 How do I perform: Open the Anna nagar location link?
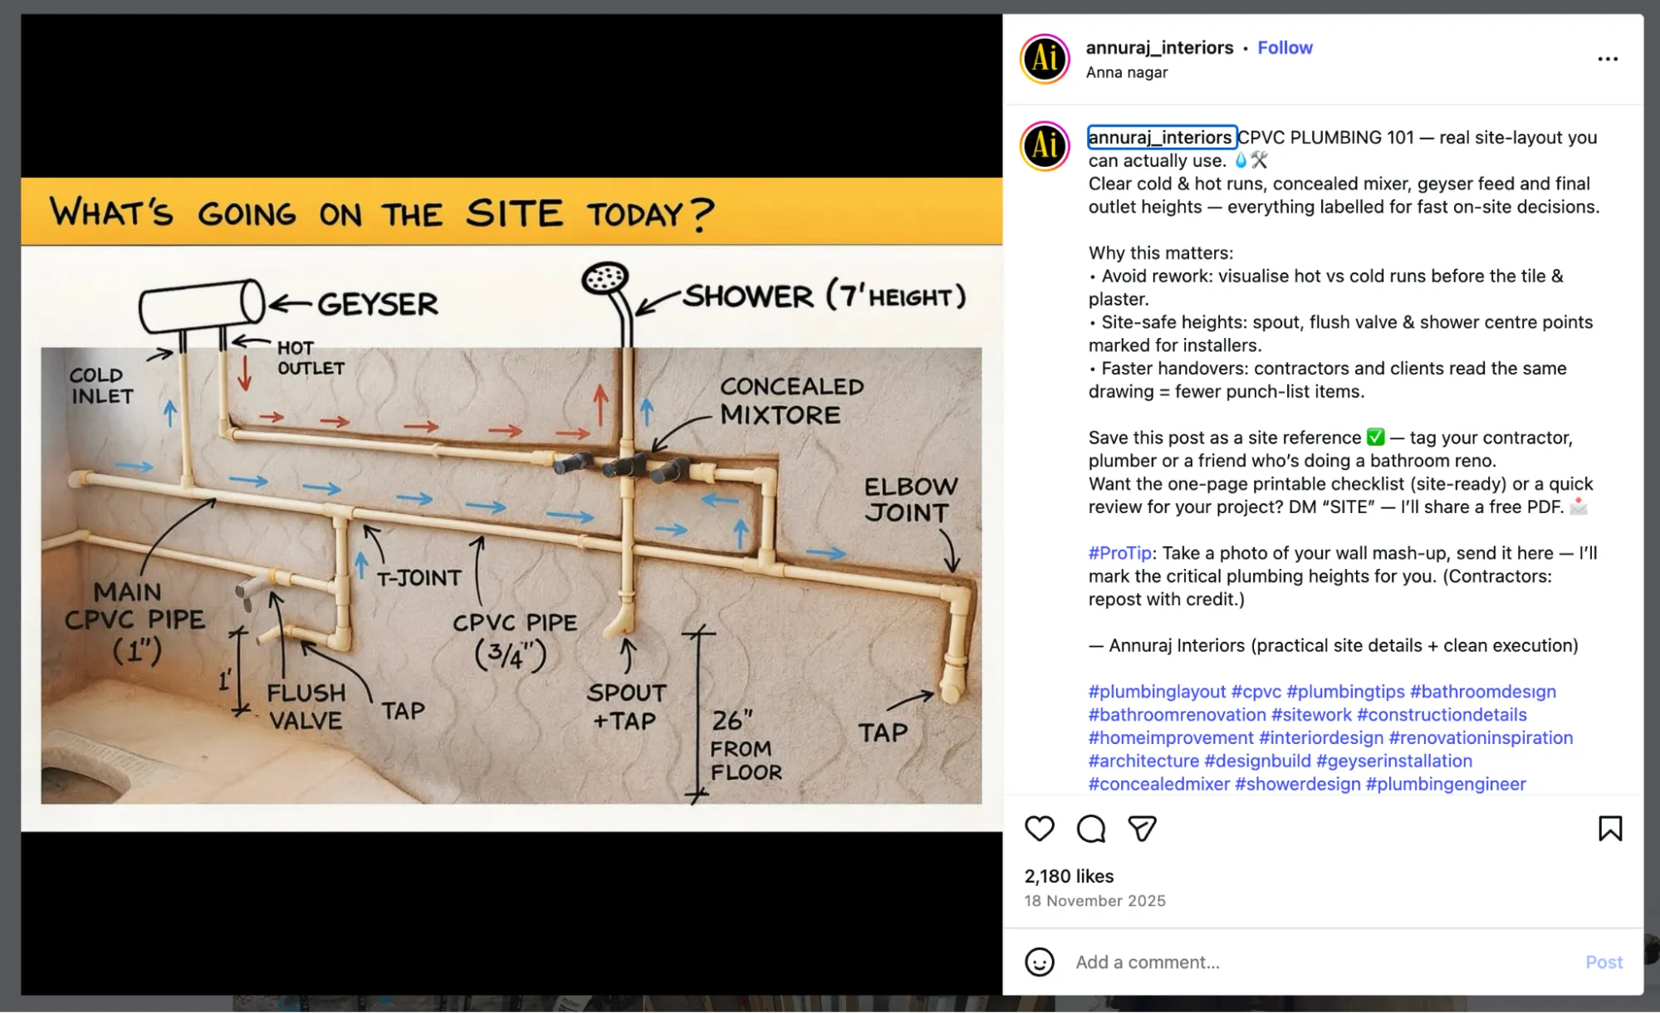point(1126,72)
